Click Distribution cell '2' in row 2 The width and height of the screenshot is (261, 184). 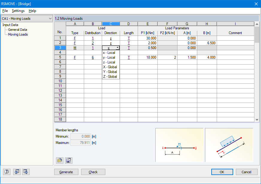[x=93, y=43]
